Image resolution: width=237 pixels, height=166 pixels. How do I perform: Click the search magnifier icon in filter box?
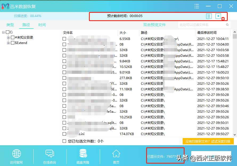click(x=227, y=25)
